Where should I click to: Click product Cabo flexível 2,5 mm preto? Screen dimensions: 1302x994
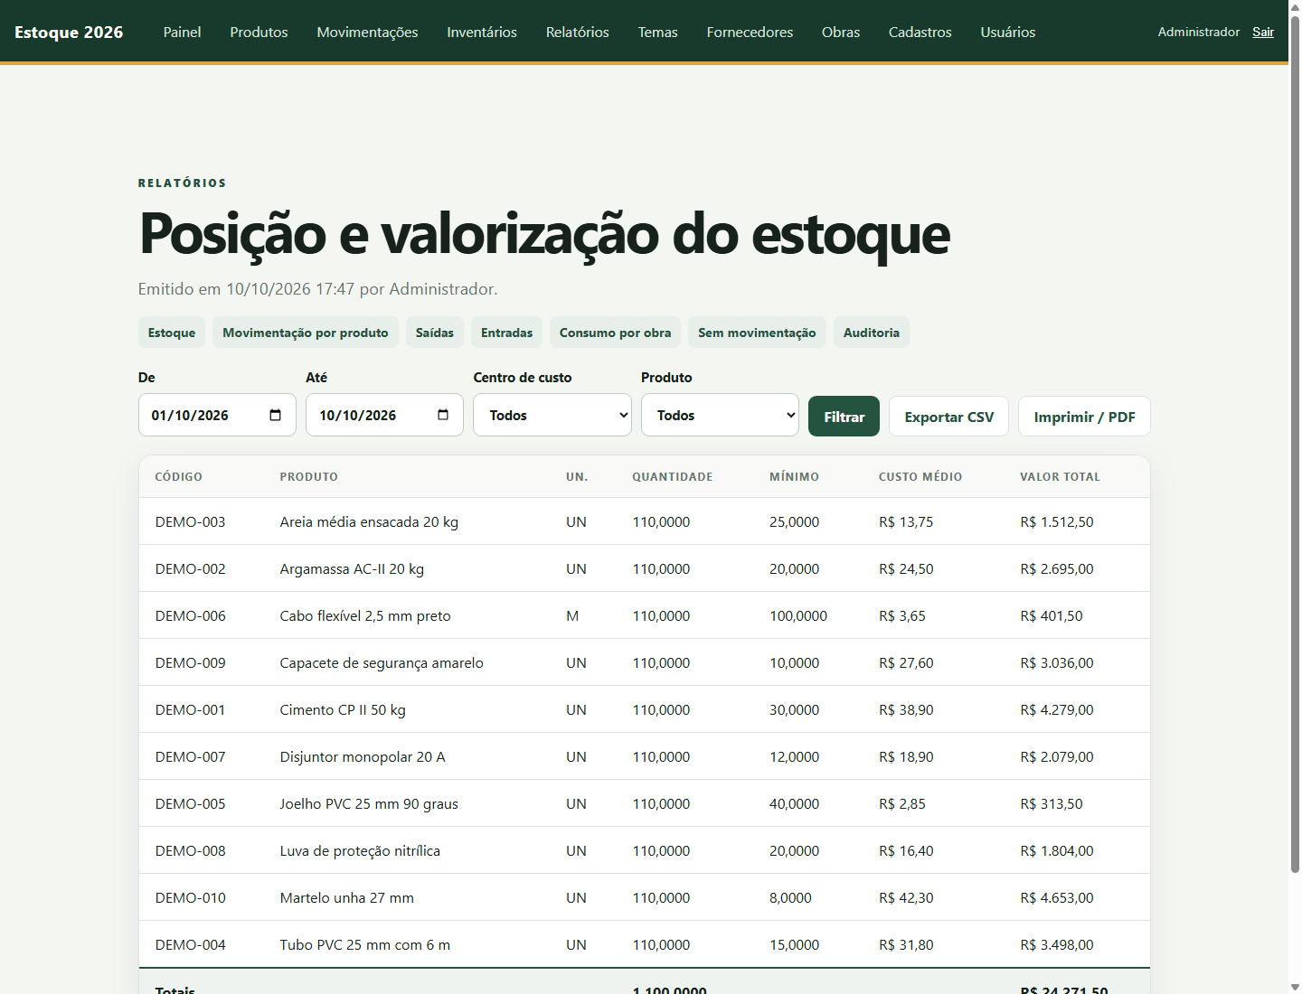[365, 615]
